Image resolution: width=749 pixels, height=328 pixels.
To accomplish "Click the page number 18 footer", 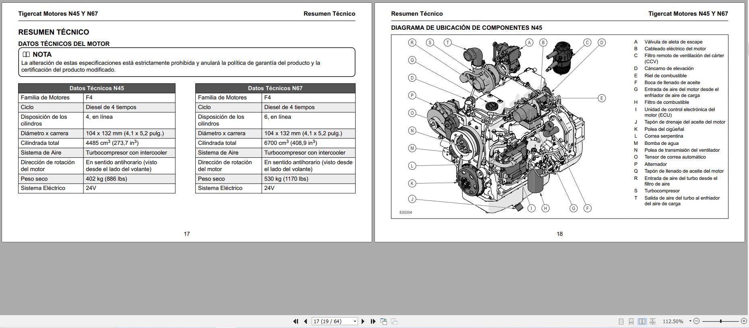I will point(560,234).
